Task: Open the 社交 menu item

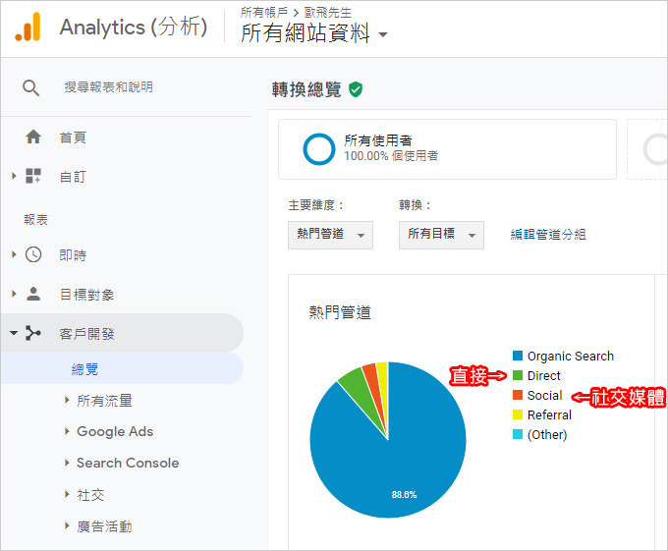Action: [x=90, y=494]
